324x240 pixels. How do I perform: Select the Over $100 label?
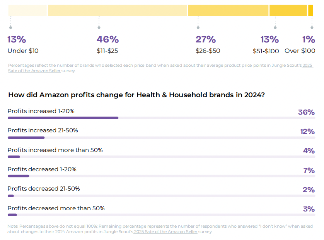[300, 51]
